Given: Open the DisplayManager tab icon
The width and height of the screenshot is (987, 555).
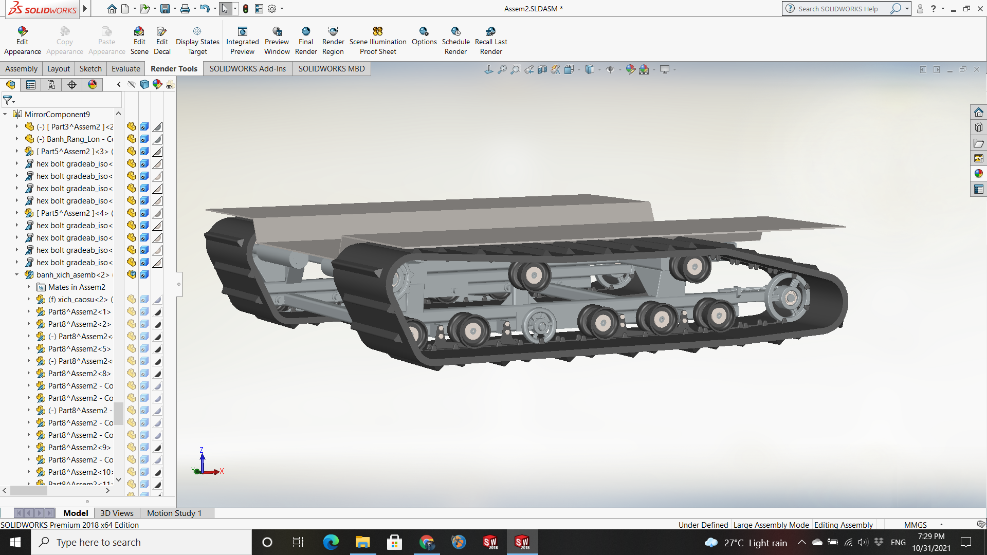Looking at the screenshot, I should point(93,85).
